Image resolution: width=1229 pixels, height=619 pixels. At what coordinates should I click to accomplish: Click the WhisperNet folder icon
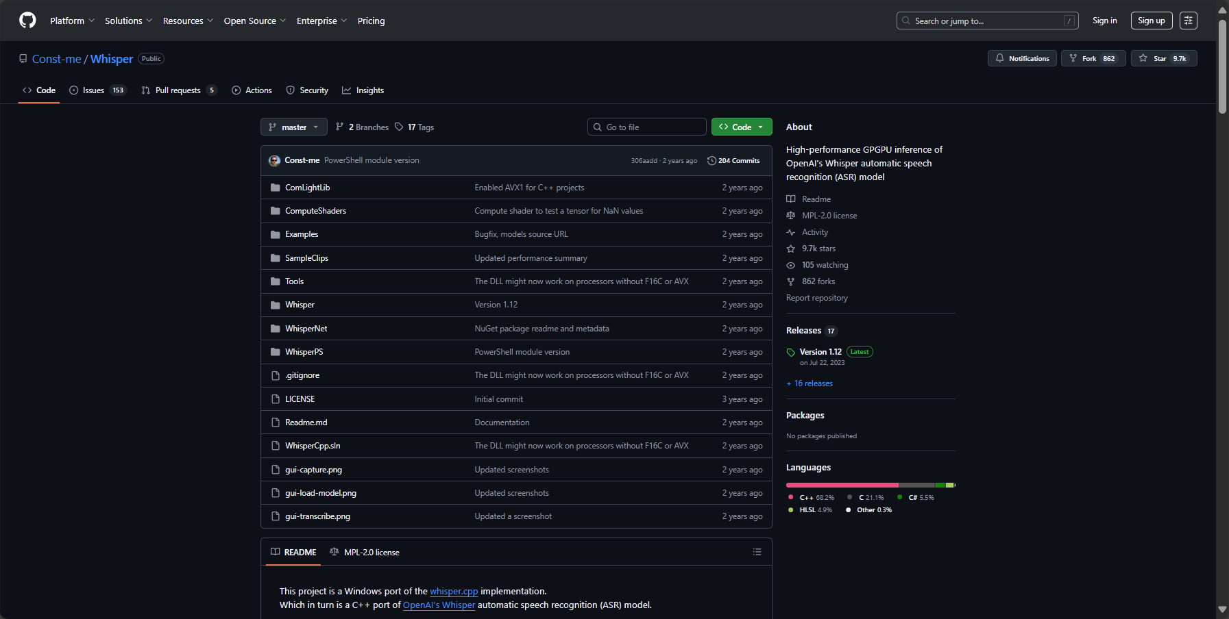click(276, 329)
